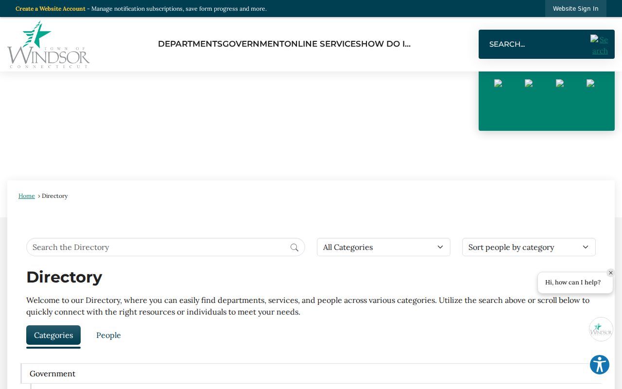Click the Town of Windsor logo
The height and width of the screenshot is (389, 622).
pyautogui.click(x=49, y=44)
